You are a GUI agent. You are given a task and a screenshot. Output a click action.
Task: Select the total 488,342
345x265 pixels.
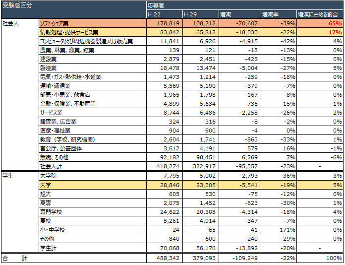pyautogui.click(x=168, y=258)
